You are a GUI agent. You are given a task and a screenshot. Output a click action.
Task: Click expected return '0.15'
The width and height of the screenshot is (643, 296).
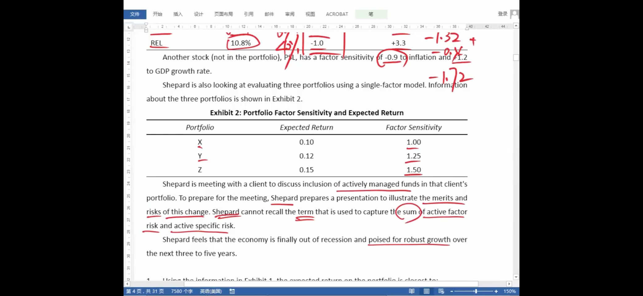tap(306, 170)
